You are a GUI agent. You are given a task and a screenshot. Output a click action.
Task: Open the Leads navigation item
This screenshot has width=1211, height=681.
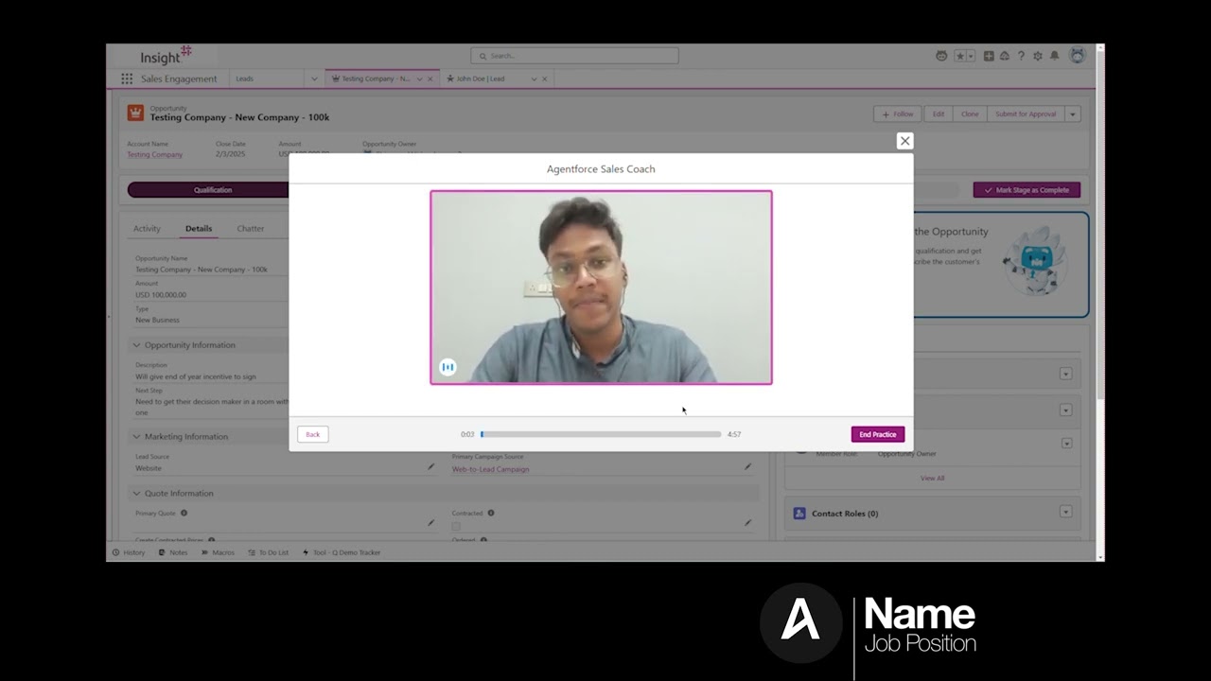[x=245, y=79]
